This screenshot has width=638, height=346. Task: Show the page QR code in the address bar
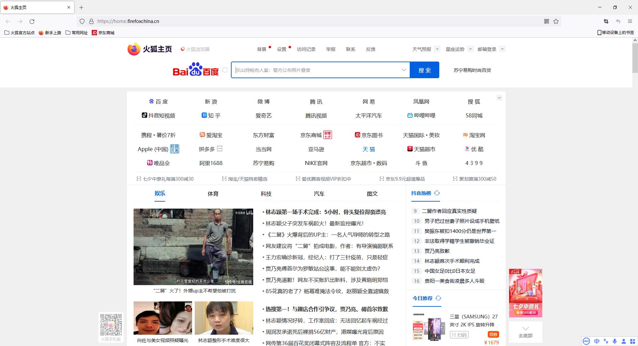tap(546, 21)
